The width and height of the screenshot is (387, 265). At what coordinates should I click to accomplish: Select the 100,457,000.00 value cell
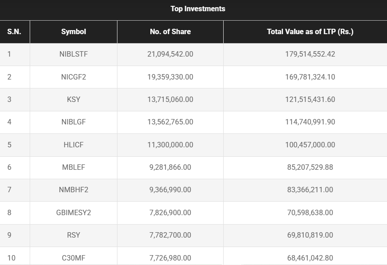click(310, 145)
